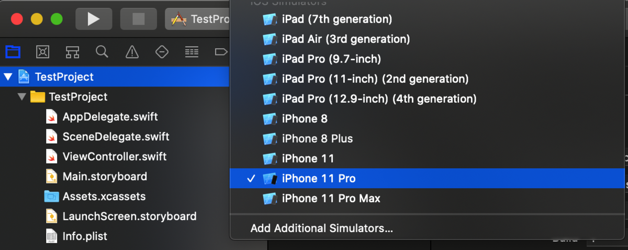Open the Test navigator diamond icon

pyautogui.click(x=162, y=51)
